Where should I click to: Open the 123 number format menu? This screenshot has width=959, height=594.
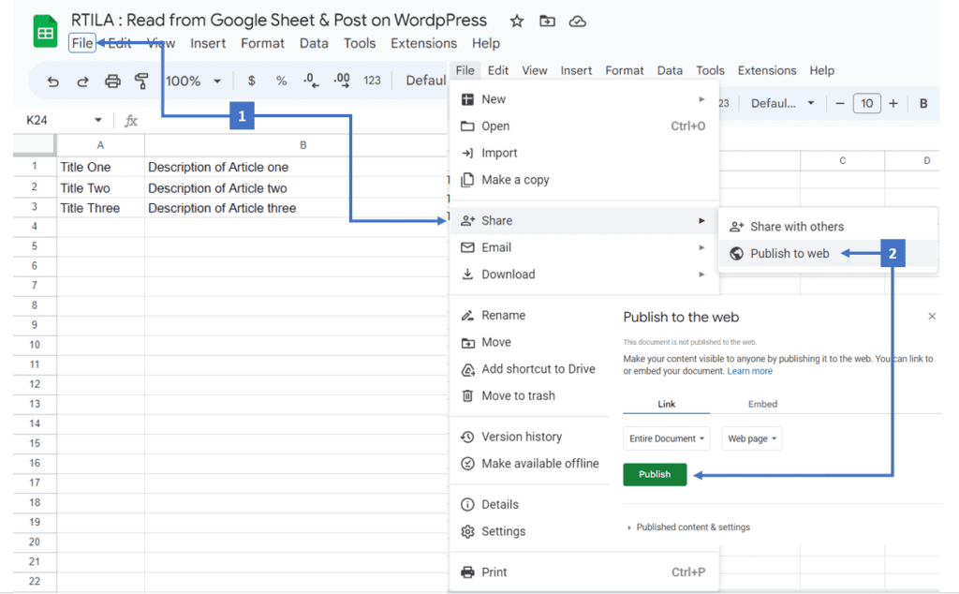pos(372,81)
